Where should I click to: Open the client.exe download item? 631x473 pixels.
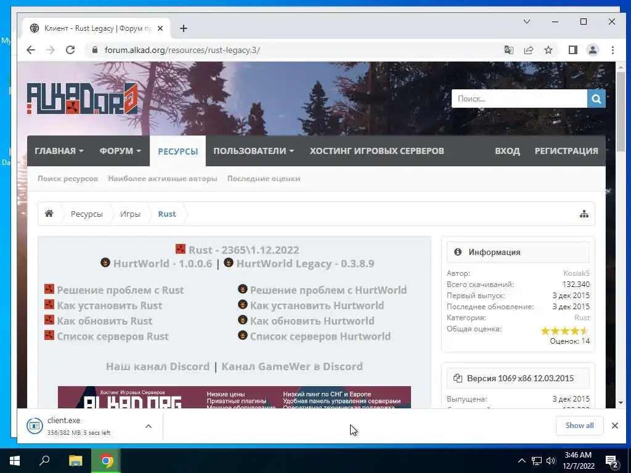[x=79, y=426]
